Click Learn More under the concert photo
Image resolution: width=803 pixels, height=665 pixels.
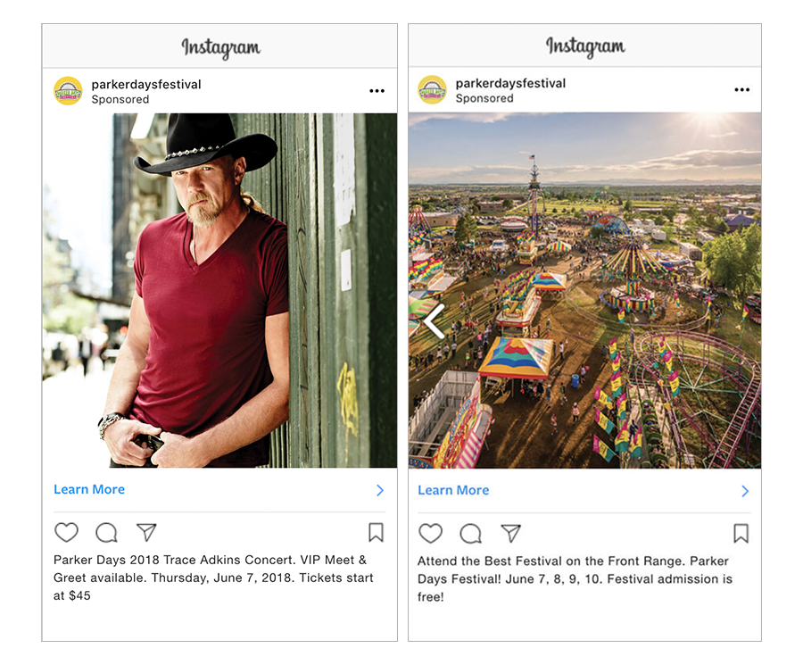[x=89, y=489]
